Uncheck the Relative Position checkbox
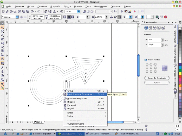This screenshot has height=136, width=182. 146,60
